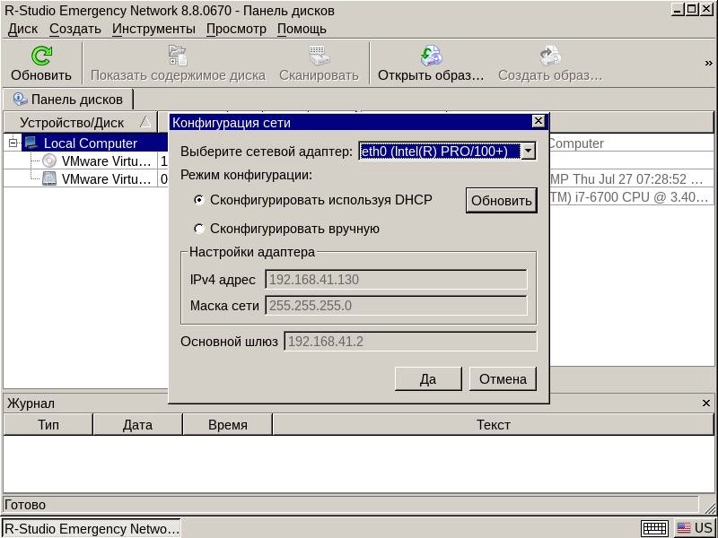The image size is (718, 538).
Task: Select Сконфигурировать используя DHCP radio button
Action: pos(198,200)
